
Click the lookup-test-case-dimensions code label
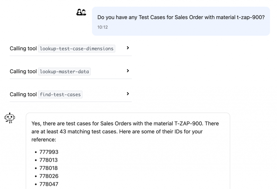click(x=77, y=49)
